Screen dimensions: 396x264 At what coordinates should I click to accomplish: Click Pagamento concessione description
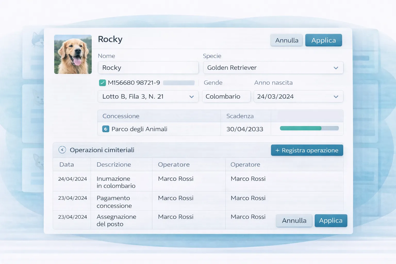click(x=114, y=202)
